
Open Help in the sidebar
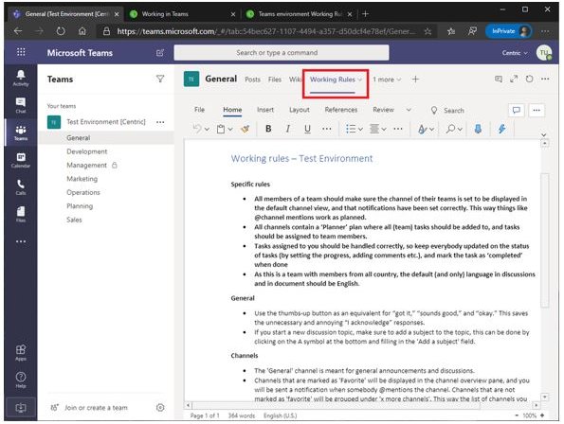click(21, 380)
